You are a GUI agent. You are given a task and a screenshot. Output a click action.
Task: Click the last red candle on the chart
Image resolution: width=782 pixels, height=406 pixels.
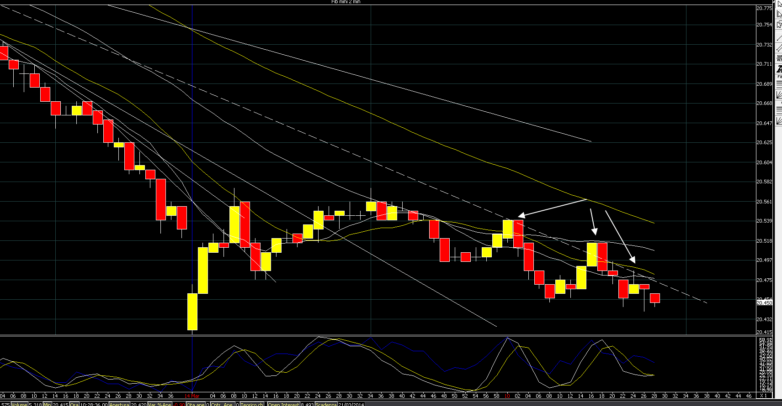[655, 298]
